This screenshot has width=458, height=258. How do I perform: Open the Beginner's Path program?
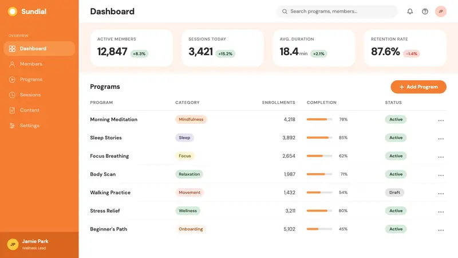[x=108, y=229]
